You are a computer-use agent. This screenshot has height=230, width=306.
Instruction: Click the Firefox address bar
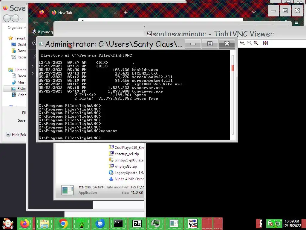click(x=160, y=19)
